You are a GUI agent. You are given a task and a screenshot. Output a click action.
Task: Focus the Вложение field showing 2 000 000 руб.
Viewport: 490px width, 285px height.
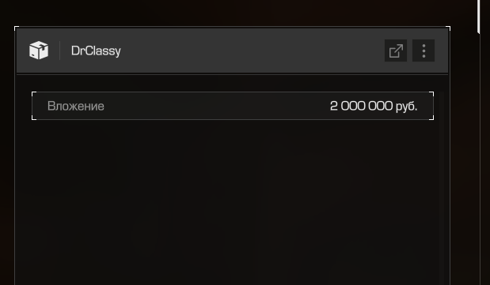tap(233, 106)
